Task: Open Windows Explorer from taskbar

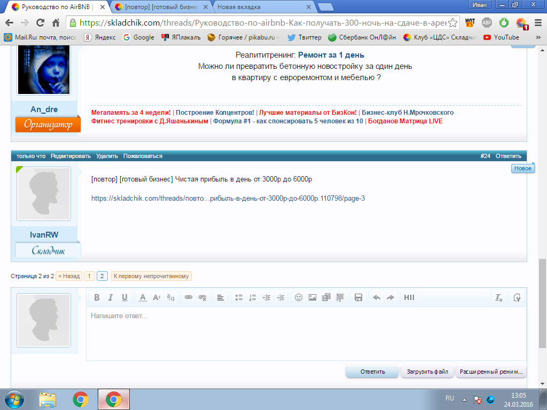Action: [48, 399]
